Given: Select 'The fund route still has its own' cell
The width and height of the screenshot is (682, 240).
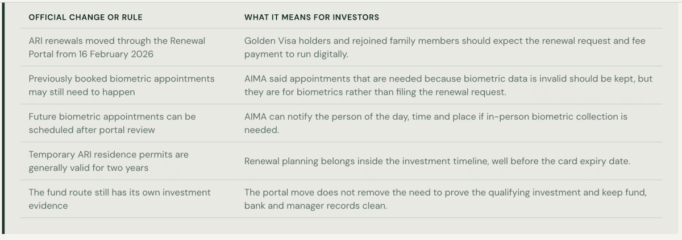Looking at the screenshot, I should coord(119,198).
